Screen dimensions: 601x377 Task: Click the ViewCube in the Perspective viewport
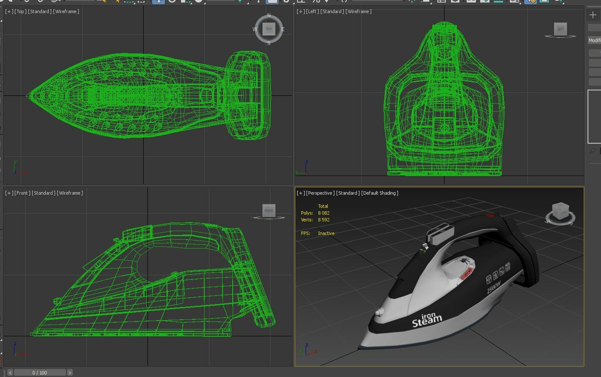point(560,212)
